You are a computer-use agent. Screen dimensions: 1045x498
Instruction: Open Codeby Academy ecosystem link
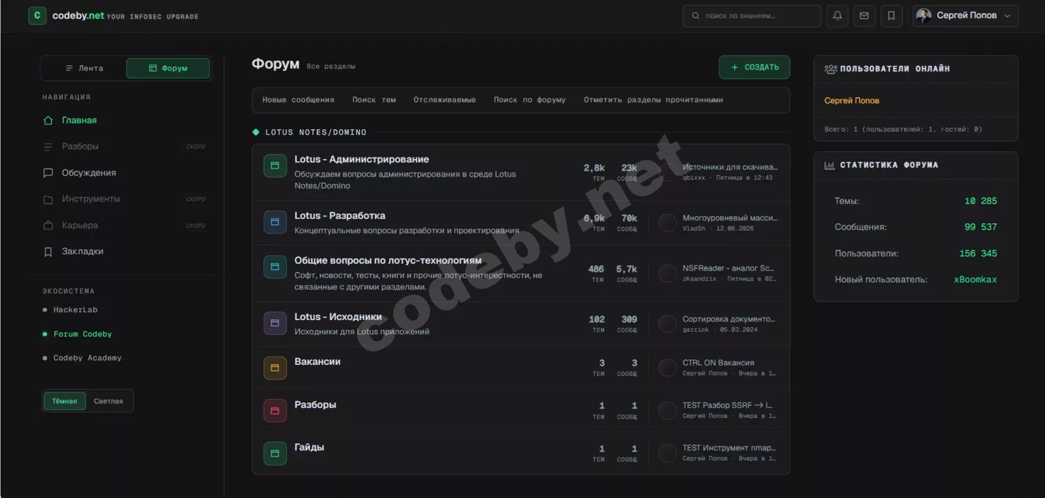(x=87, y=358)
